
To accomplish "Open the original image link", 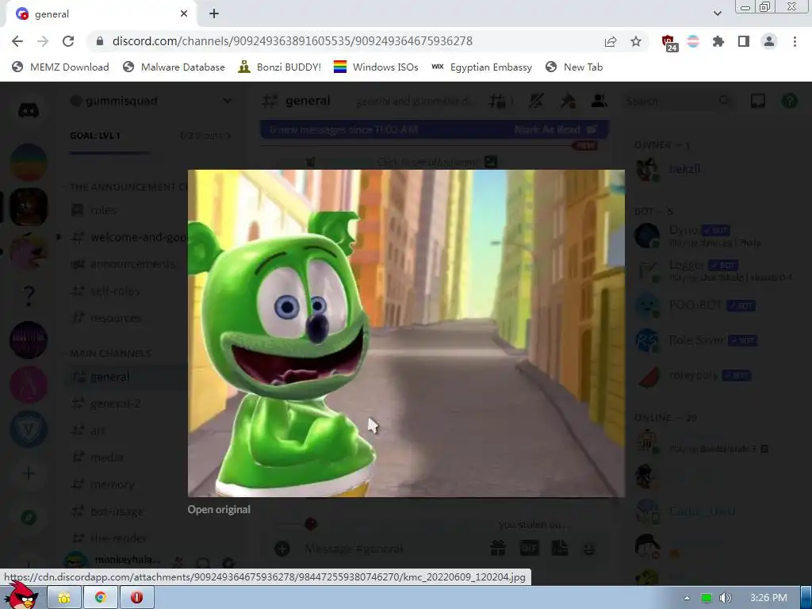I will click(219, 510).
